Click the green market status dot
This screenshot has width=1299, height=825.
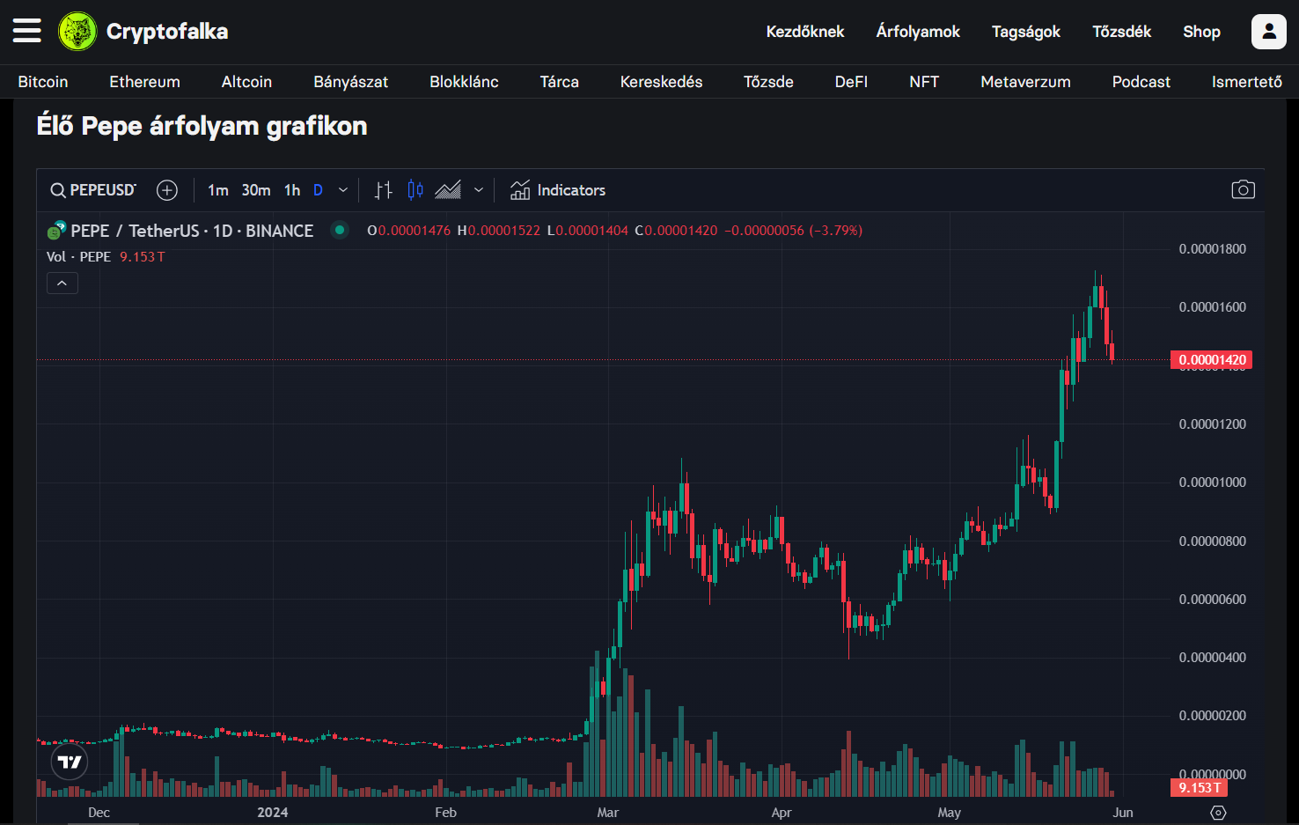pos(340,231)
